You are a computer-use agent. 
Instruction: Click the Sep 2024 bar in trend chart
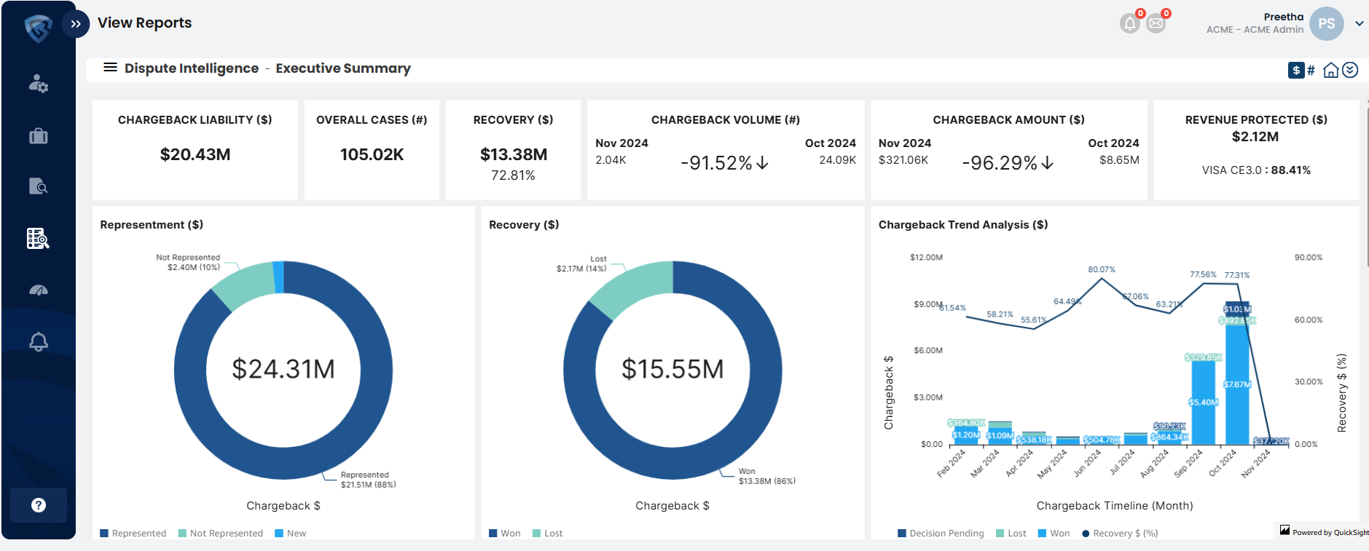1204,402
